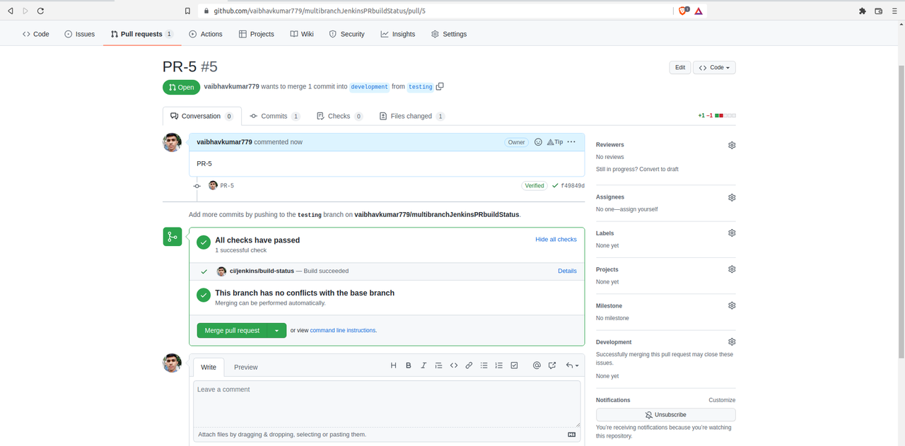
Task: Open the Issues tab
Action: pos(79,34)
